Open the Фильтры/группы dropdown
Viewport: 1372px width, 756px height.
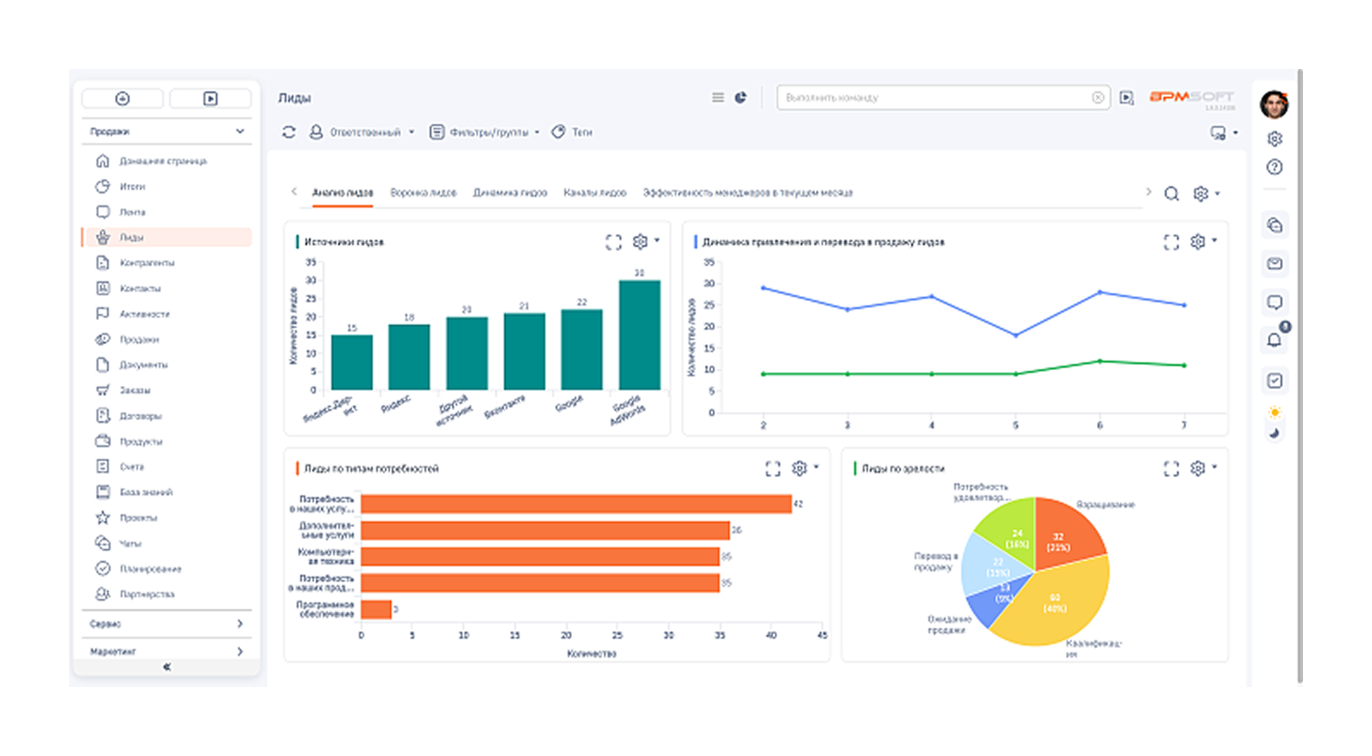pos(484,132)
